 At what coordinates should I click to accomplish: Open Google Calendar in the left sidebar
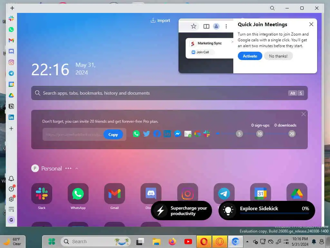11,84
